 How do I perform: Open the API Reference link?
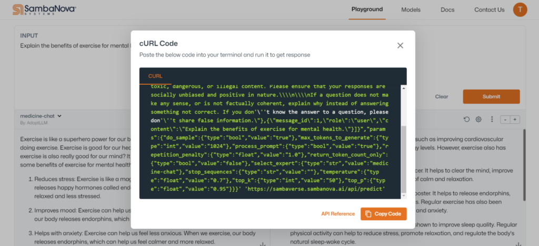click(338, 214)
